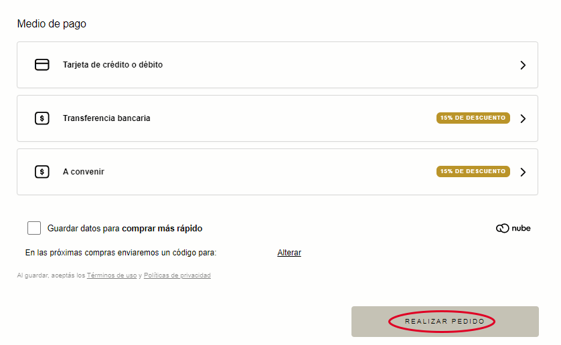This screenshot has width=561, height=345.
Task: Click the 15% discount badge on A convenir
Action: (473, 172)
